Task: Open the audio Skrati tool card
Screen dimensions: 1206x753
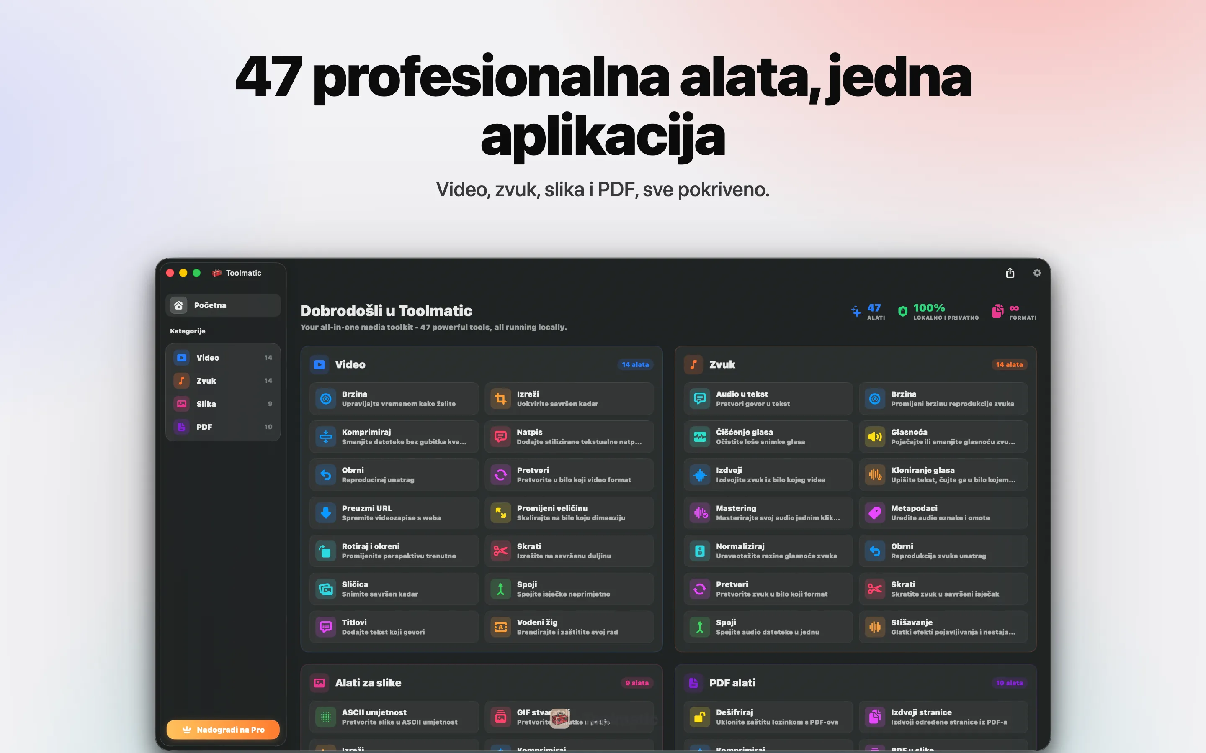Action: [x=943, y=589]
